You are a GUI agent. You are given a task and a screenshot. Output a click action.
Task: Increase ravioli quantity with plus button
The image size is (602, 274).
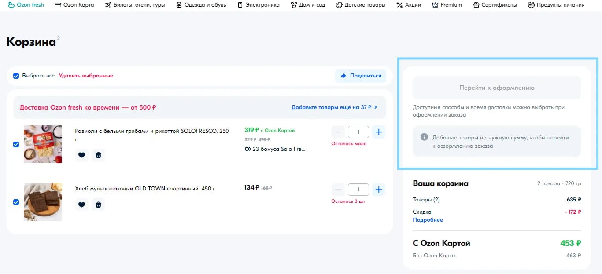tap(379, 132)
